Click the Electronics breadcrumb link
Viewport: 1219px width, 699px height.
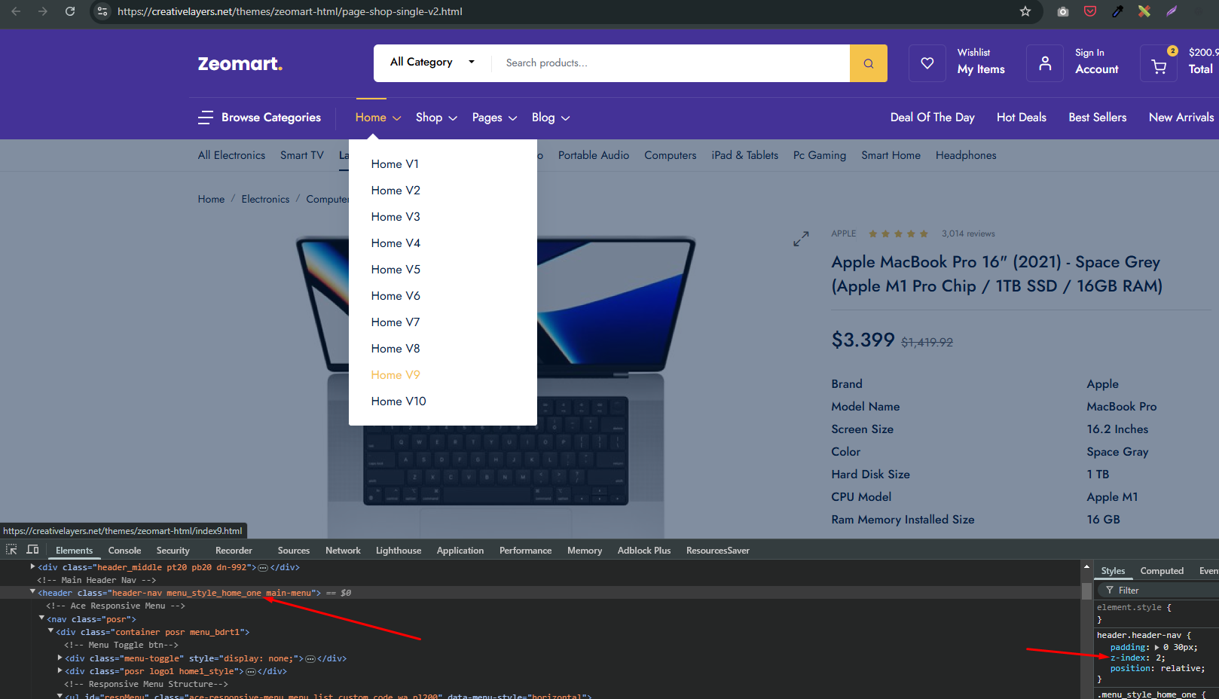coord(265,199)
